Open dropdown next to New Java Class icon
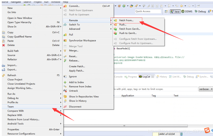Image resolution: width=213 pixels, height=136 pixels. click(x=128, y=6)
